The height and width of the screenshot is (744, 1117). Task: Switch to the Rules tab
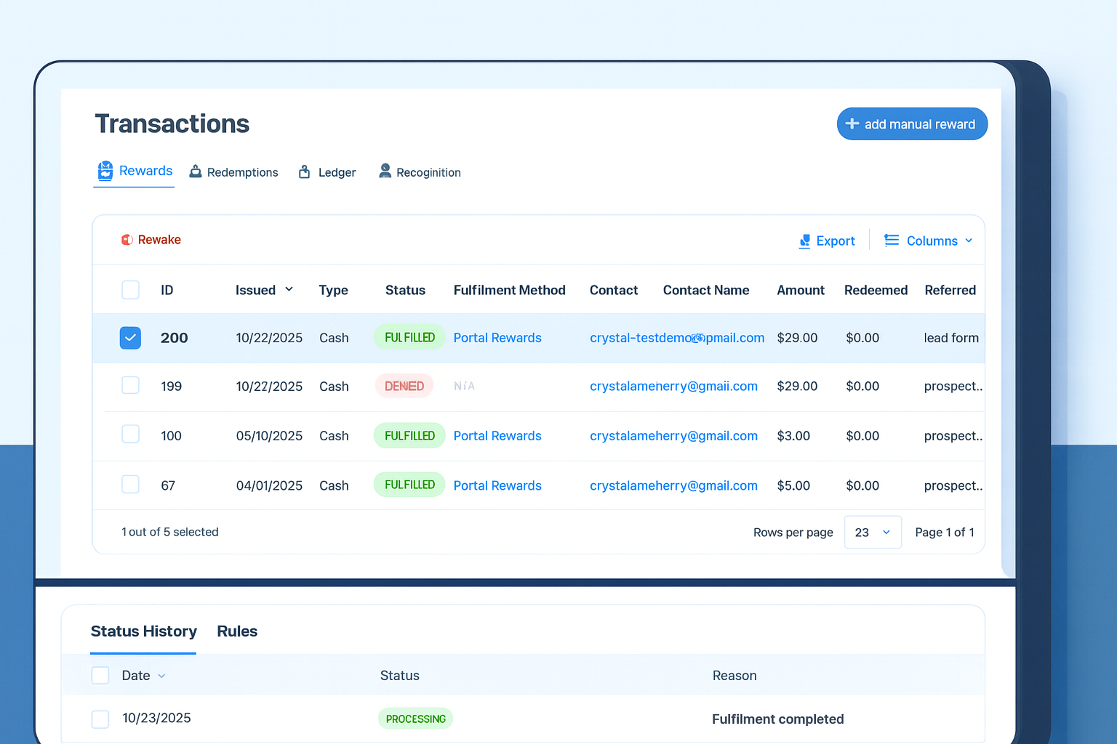coord(237,631)
